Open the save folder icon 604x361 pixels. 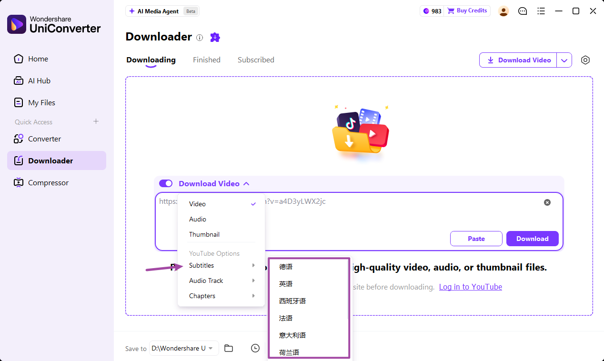click(229, 348)
